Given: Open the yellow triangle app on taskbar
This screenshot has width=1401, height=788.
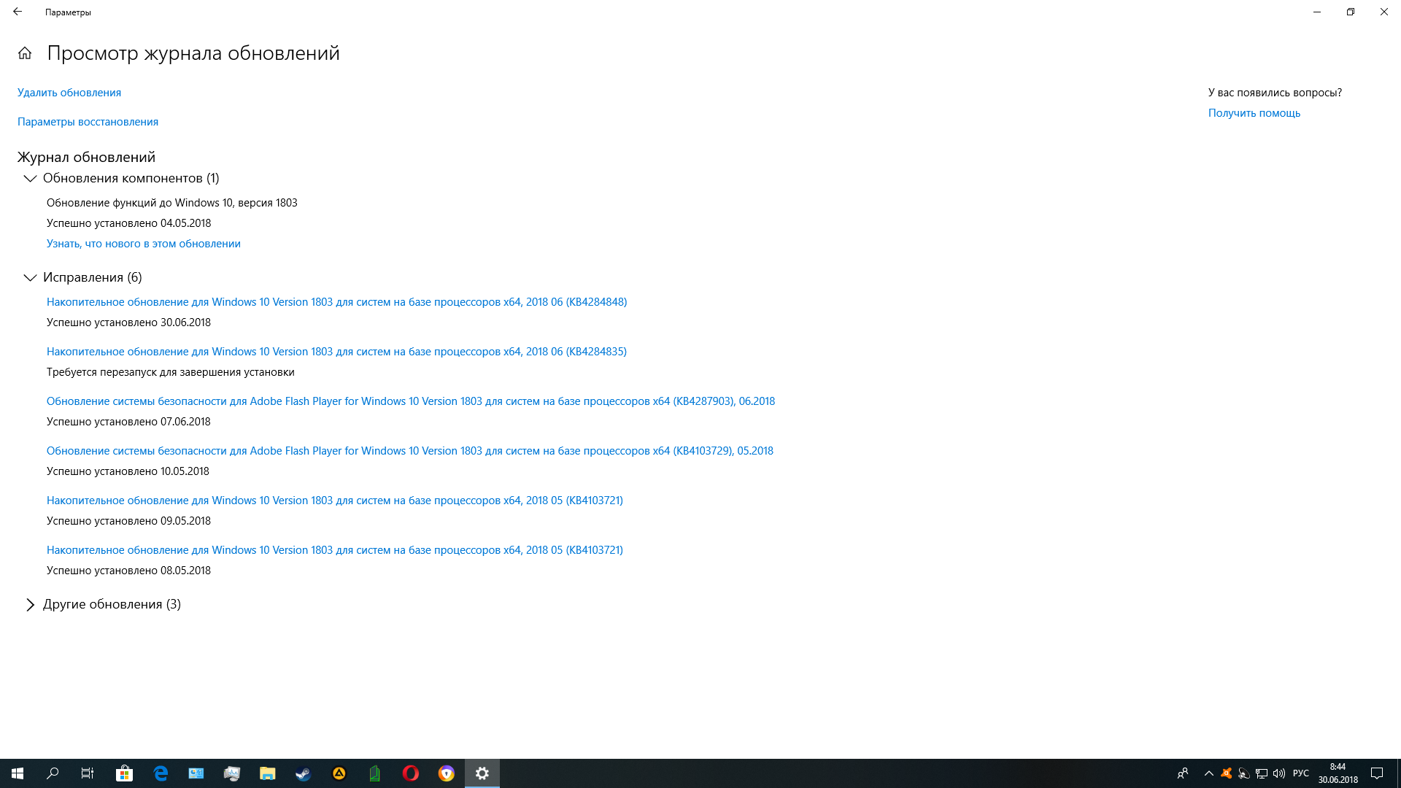Looking at the screenshot, I should [x=339, y=773].
